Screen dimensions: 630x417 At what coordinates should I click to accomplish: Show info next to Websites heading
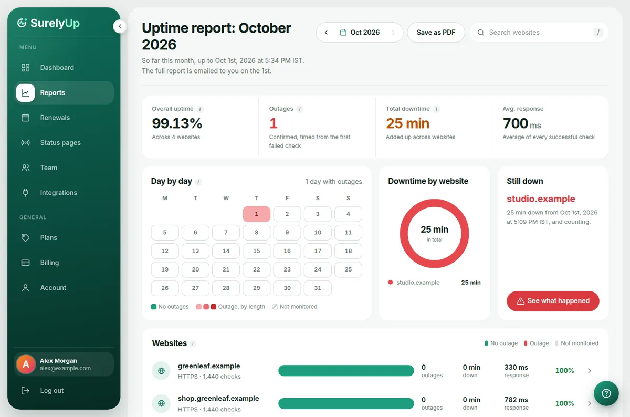(193, 343)
